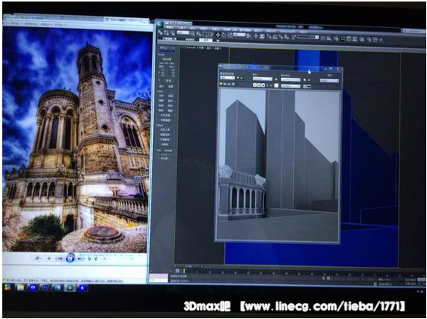Click white color swatch in render window

pyautogui.click(x=276, y=85)
